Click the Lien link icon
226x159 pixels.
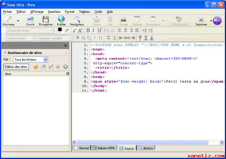click(110, 19)
